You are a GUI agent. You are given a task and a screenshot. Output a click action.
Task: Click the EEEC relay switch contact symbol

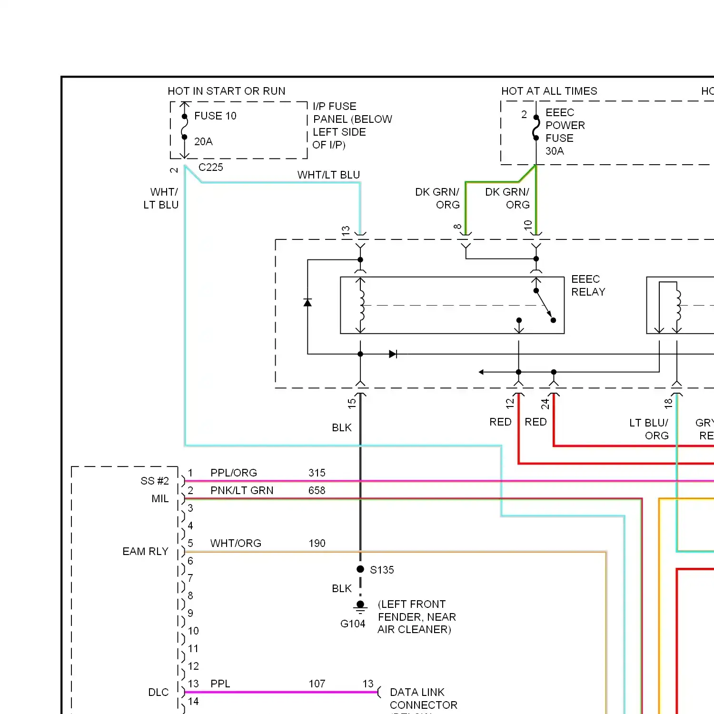(536, 305)
